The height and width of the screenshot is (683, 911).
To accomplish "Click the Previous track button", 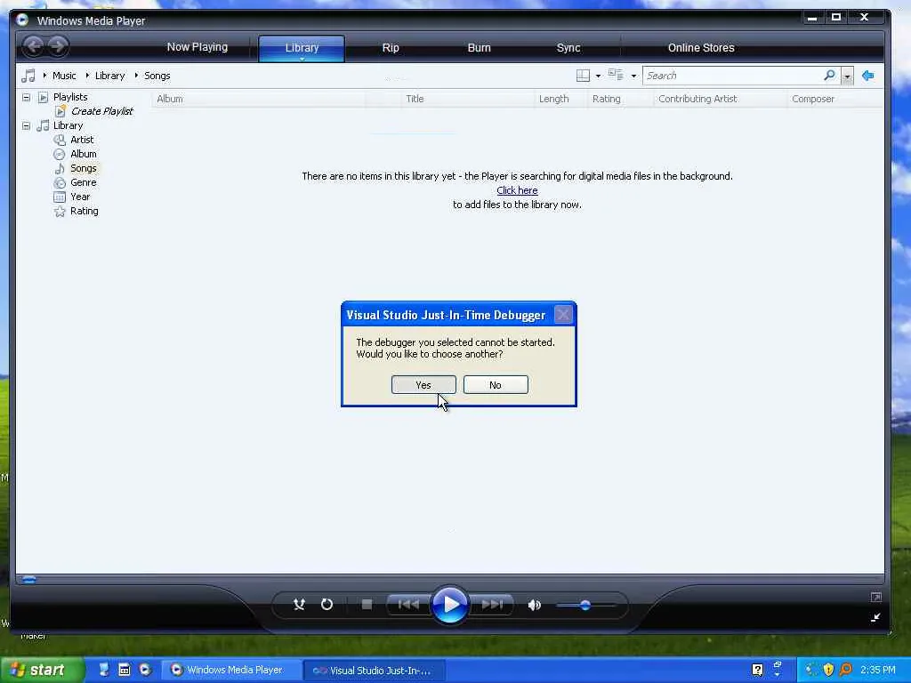I will point(407,605).
